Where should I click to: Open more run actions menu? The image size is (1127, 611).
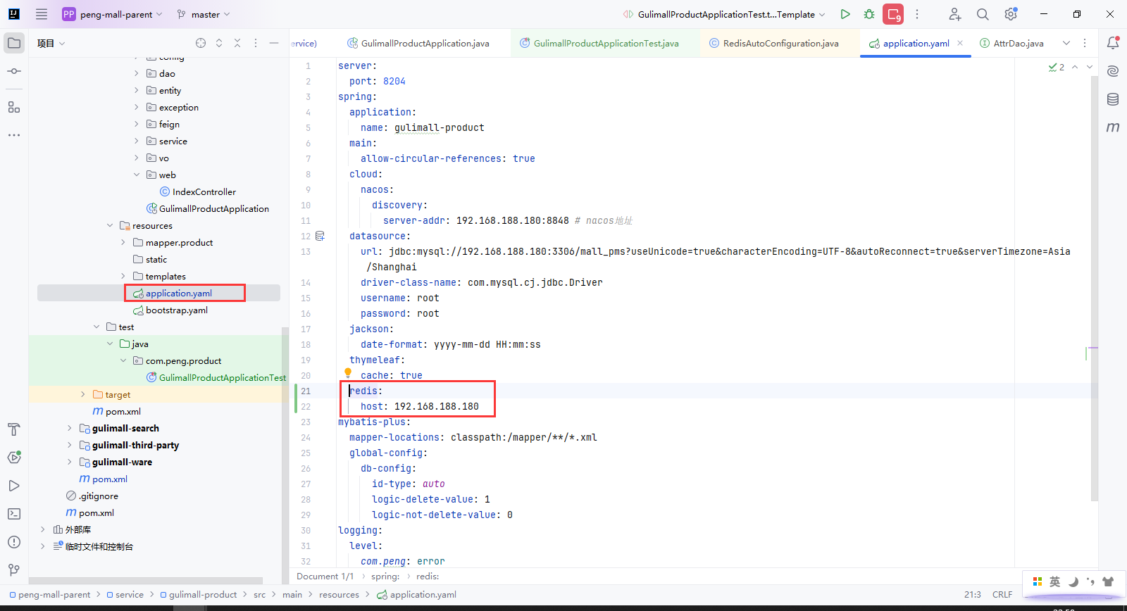[x=917, y=14]
